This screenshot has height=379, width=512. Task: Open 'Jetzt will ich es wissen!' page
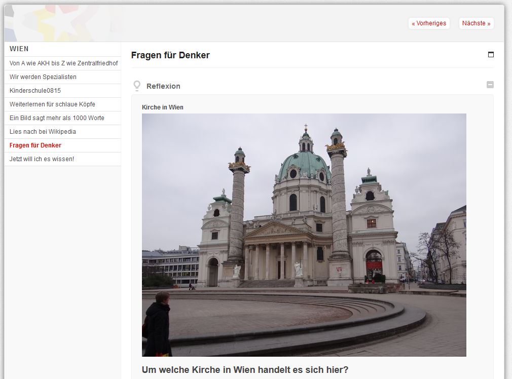coord(63,159)
